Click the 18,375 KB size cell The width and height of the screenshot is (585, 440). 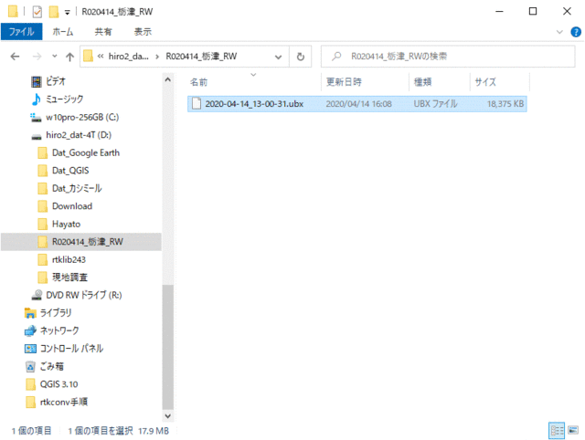pos(505,104)
